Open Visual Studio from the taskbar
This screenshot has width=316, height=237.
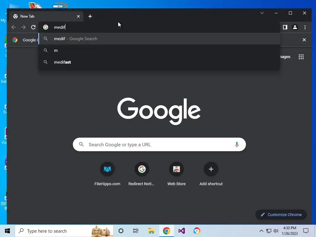[181, 231]
